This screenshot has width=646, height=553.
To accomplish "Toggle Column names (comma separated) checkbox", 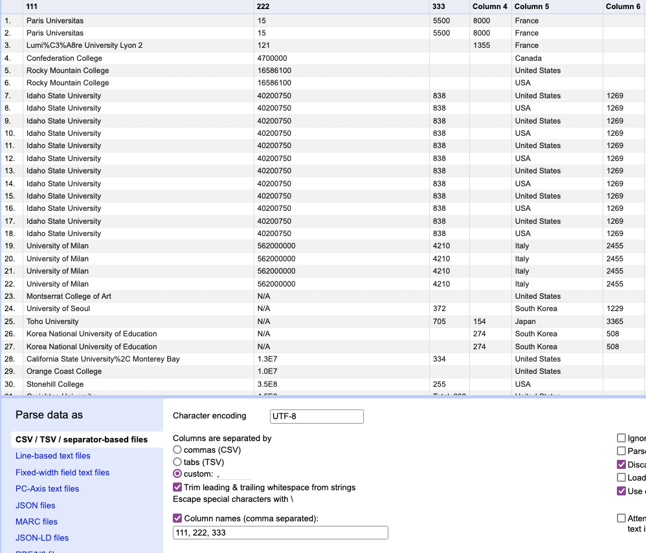I will point(177,518).
